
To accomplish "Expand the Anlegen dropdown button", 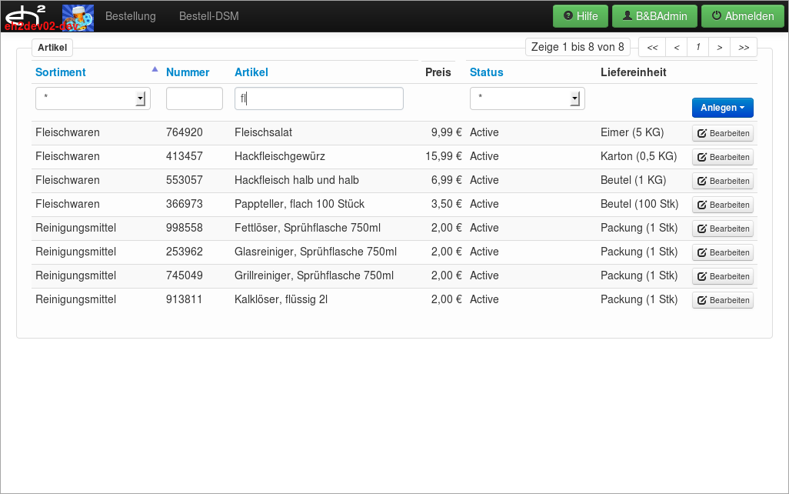I will 722,108.
